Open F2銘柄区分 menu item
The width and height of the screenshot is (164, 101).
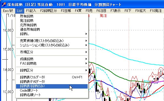click(49, 11)
